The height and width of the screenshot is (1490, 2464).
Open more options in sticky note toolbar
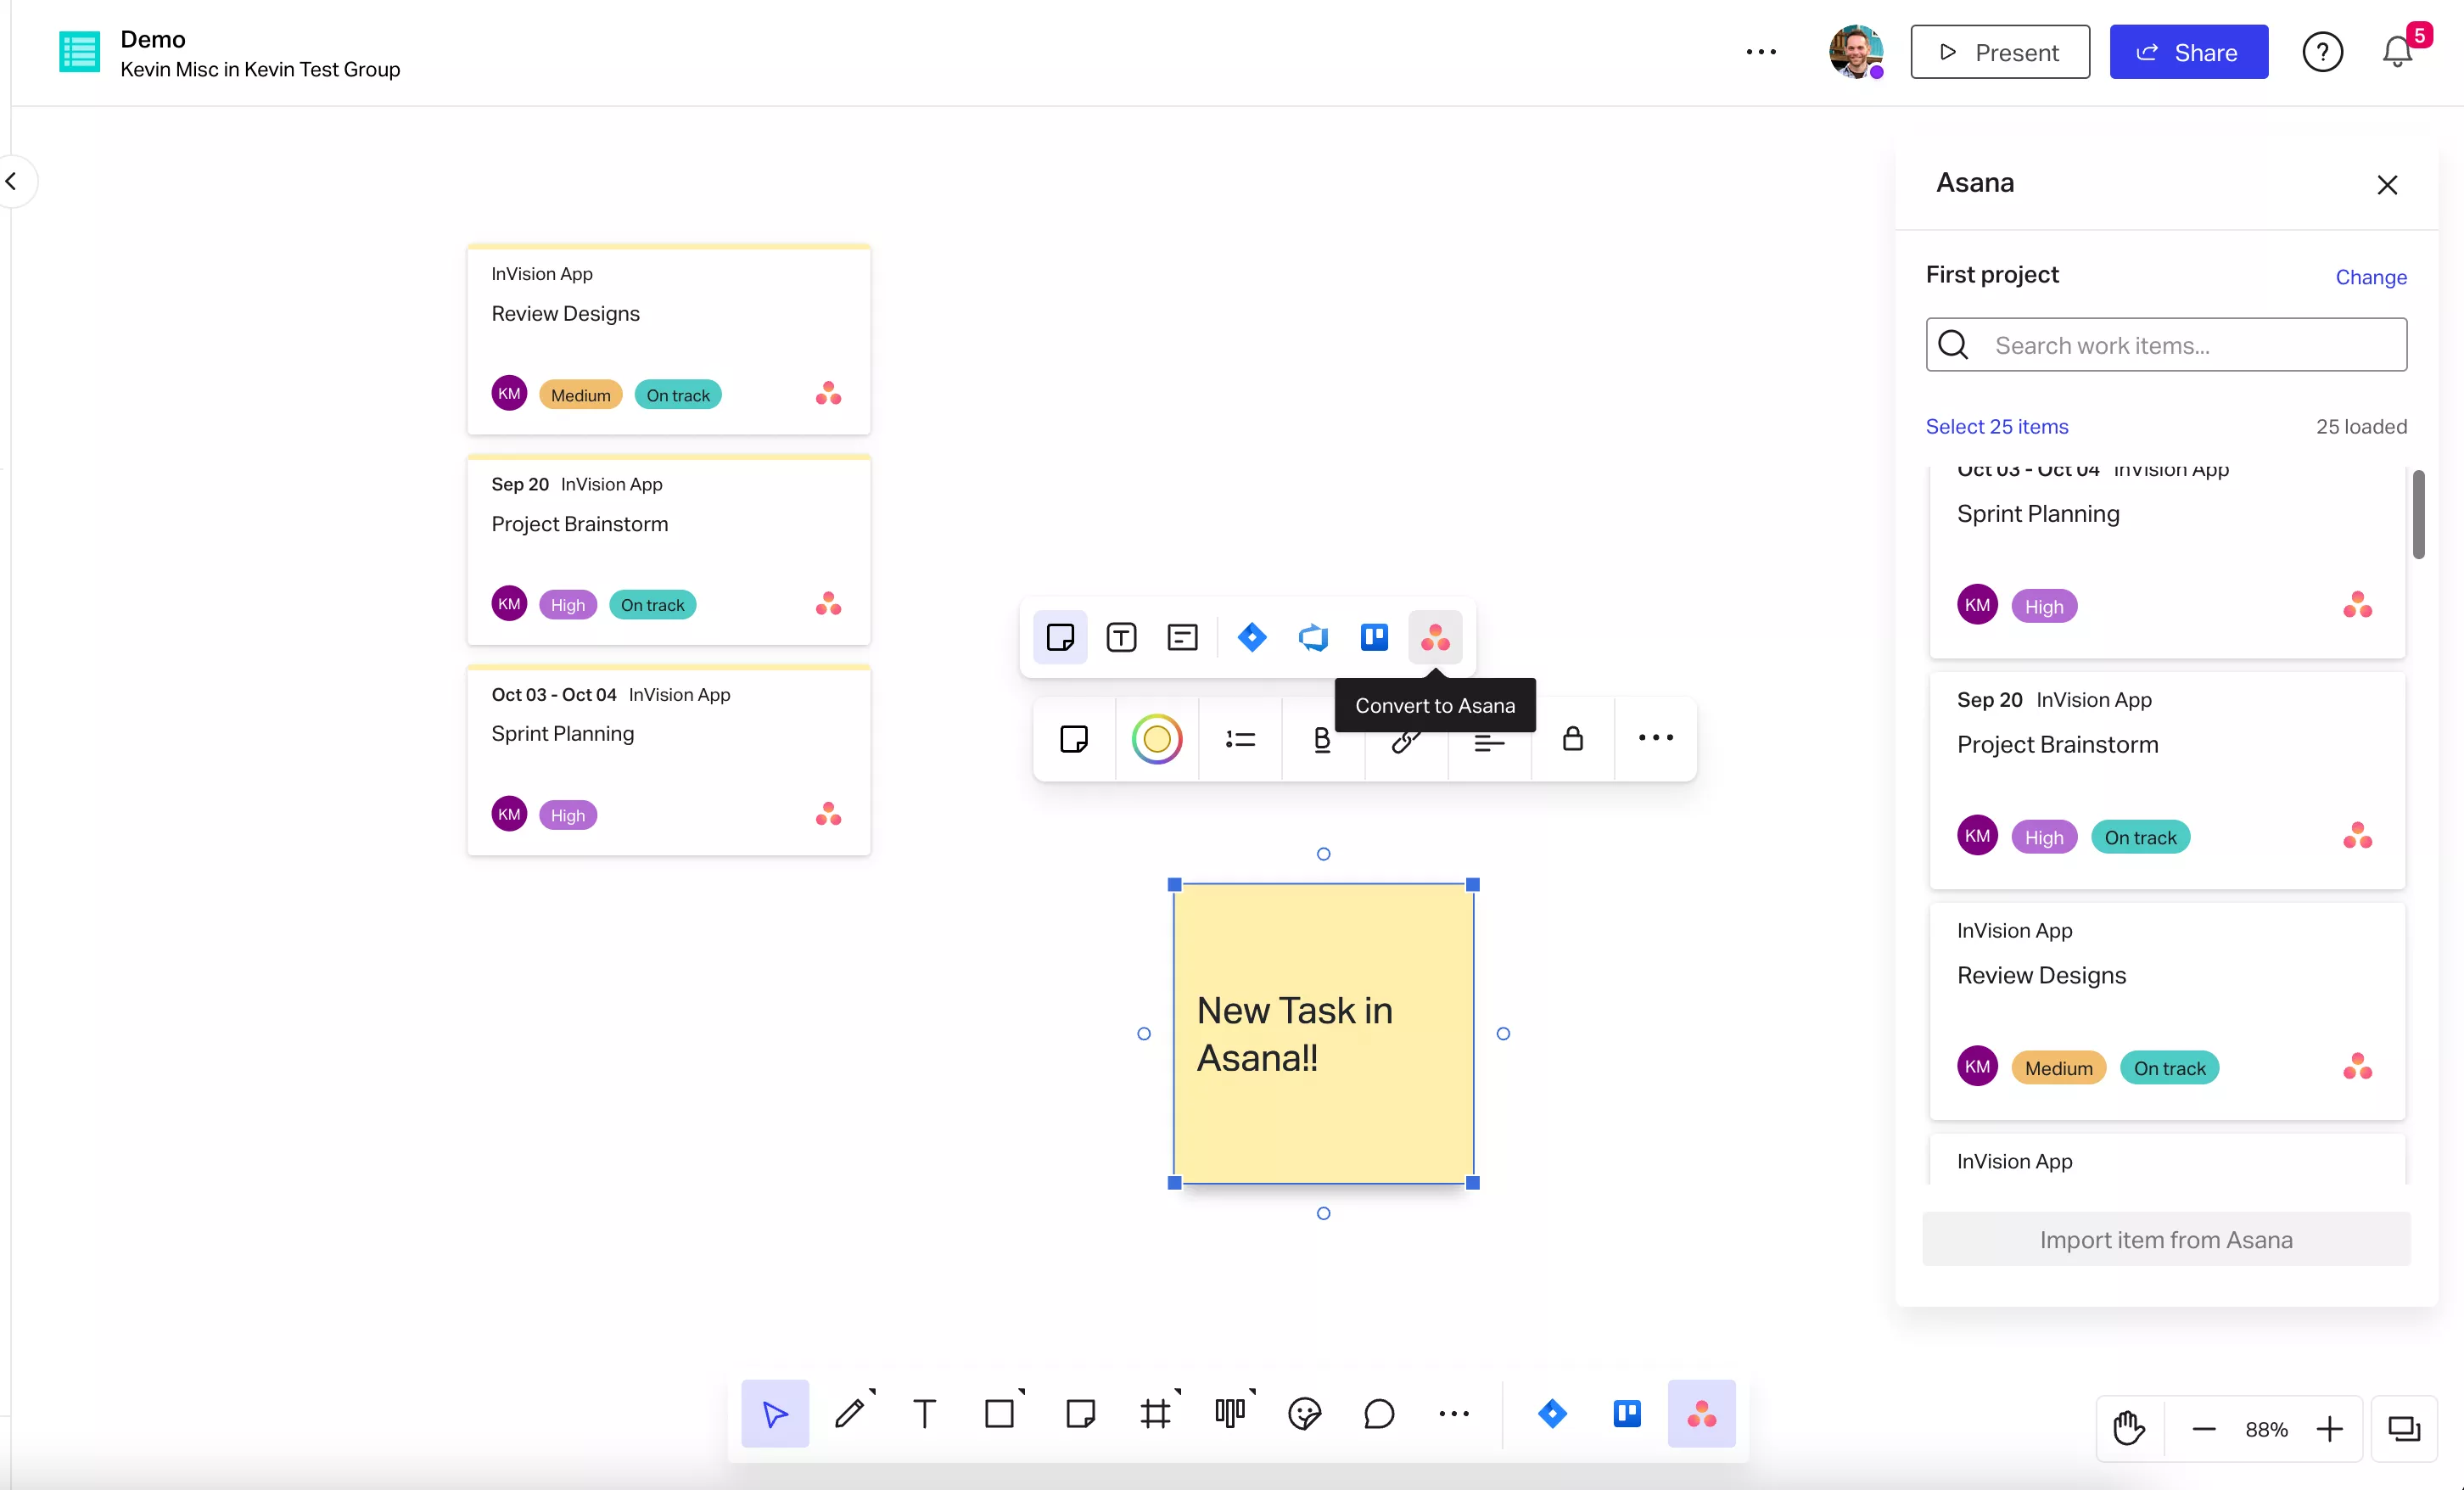1655,739
